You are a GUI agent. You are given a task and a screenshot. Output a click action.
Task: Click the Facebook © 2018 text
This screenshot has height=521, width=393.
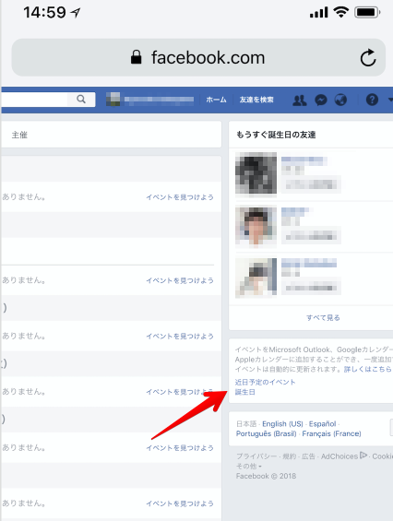(x=266, y=476)
